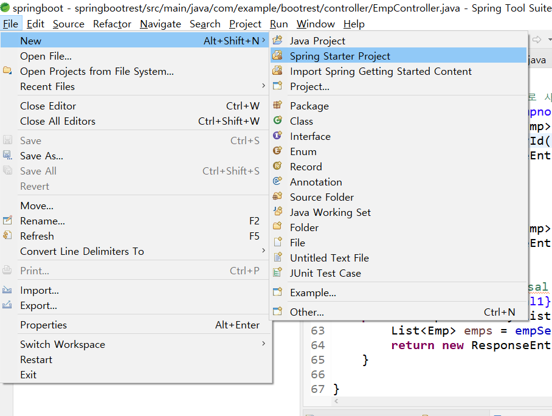Click the closing brace on line 67

tap(336, 389)
